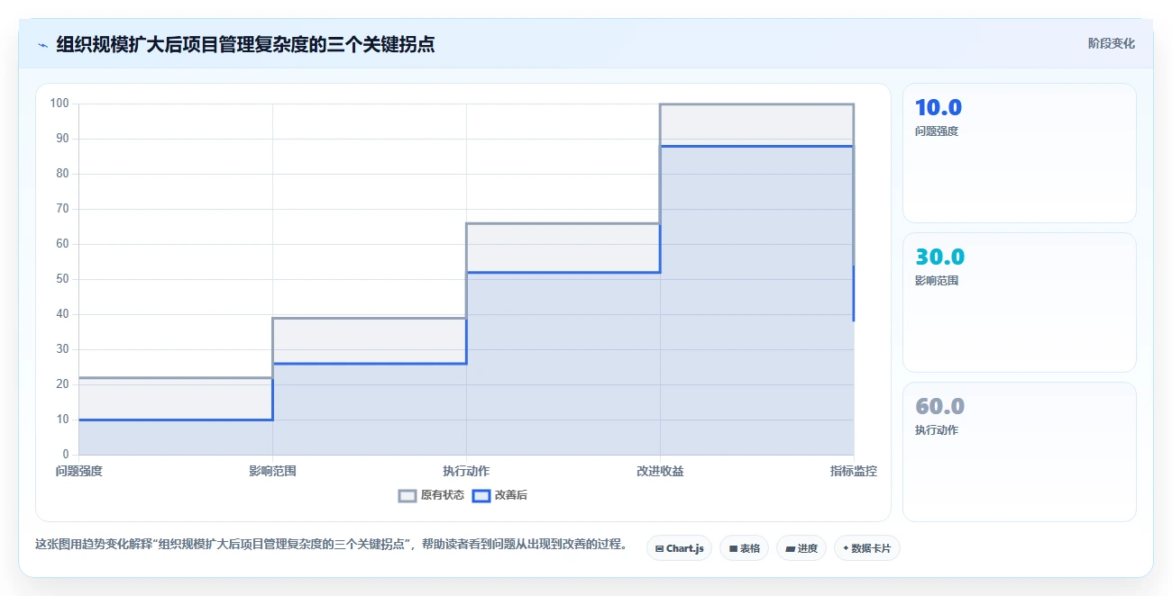Click the 数据卡片 tag
The width and height of the screenshot is (1172, 596).
(867, 548)
